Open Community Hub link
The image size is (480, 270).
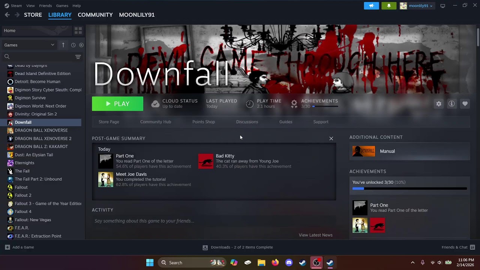pos(156,122)
